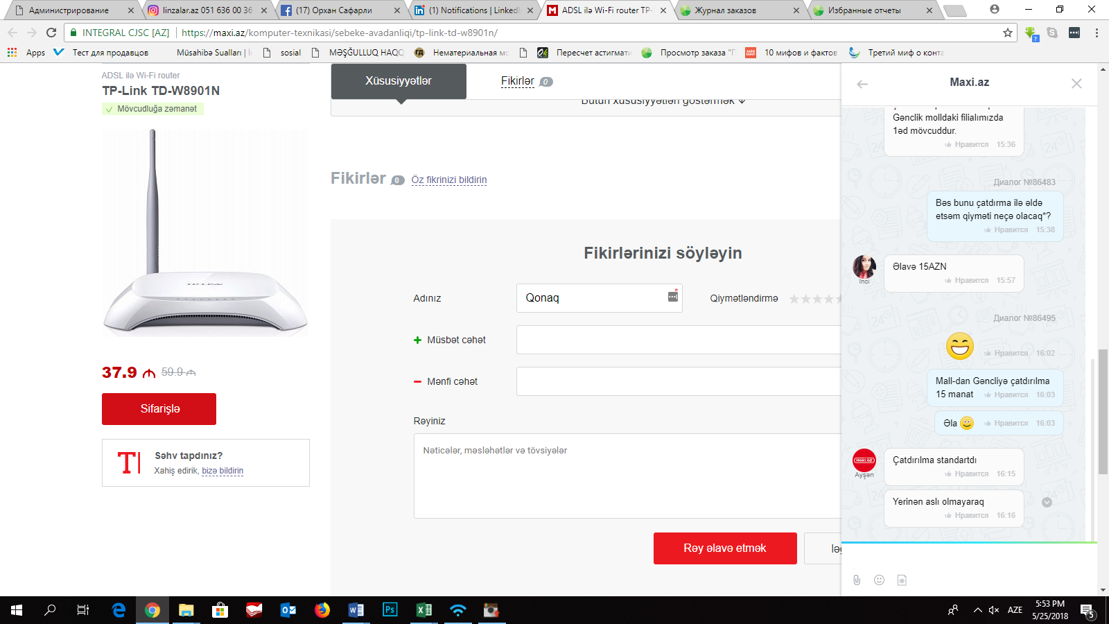Click the chat document icon beside emoji

pos(902,580)
